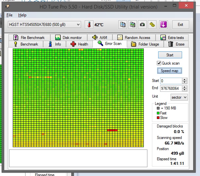Click the 1:41:11 elapsed time value

pos(177,164)
